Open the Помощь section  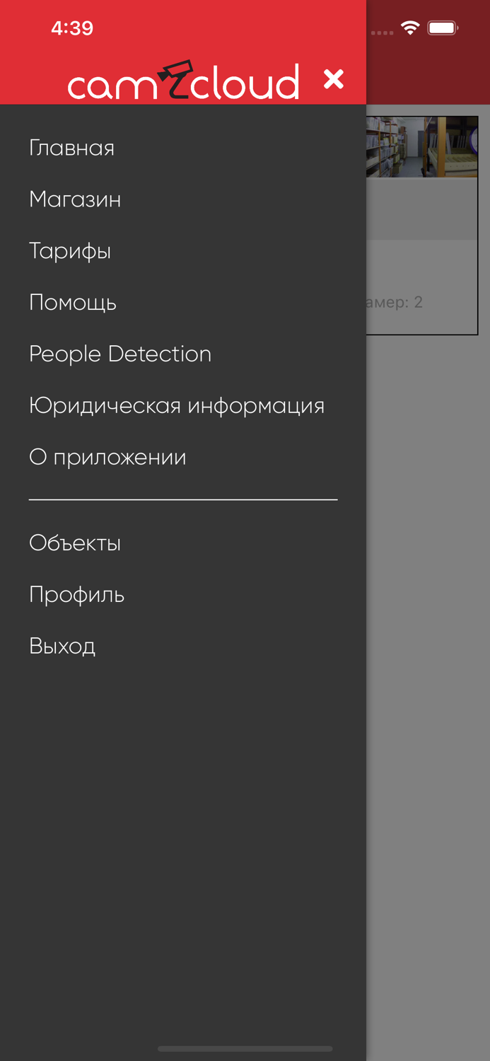click(x=73, y=303)
